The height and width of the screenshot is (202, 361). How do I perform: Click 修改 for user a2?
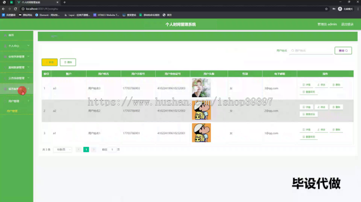point(321,107)
